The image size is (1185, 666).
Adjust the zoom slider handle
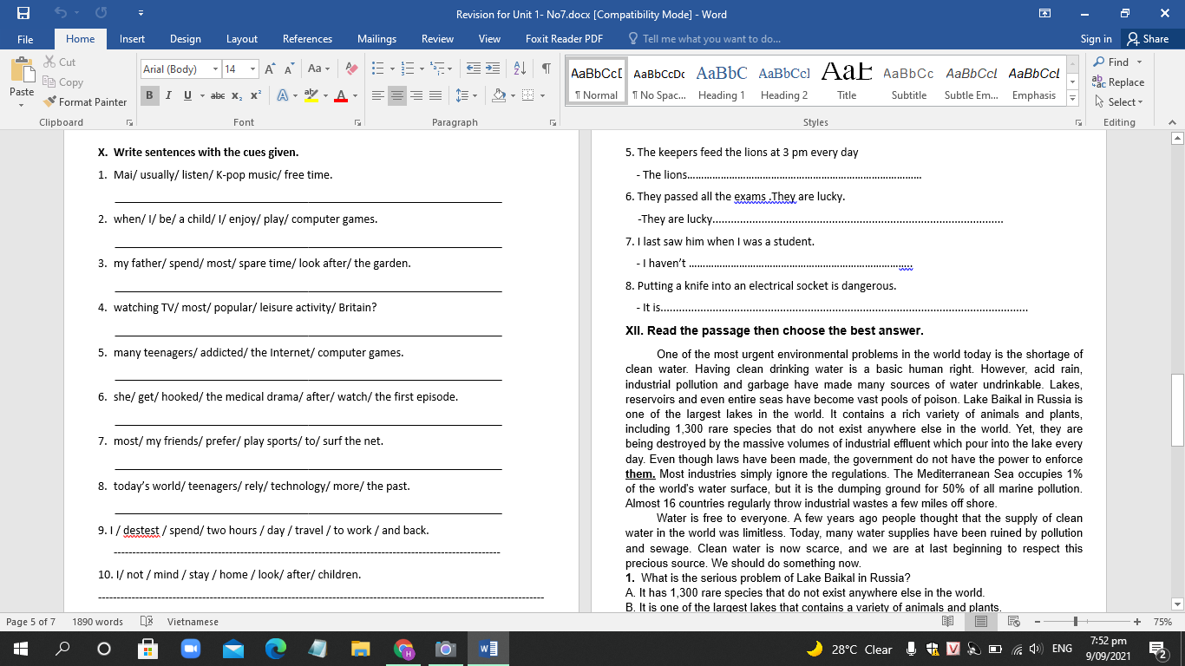1076,622
